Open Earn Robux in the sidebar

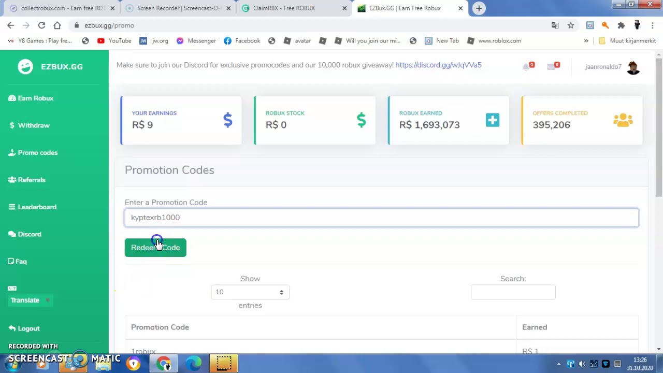pos(31,98)
